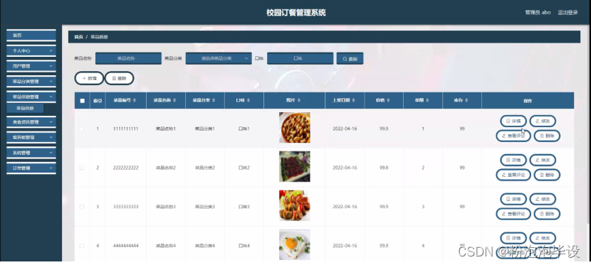Open 详情 for row 1111111111
Image resolution: width=591 pixels, height=265 pixels.
(513, 121)
